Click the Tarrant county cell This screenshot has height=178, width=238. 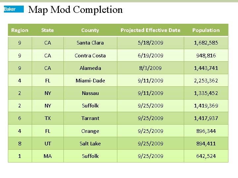(x=90, y=118)
